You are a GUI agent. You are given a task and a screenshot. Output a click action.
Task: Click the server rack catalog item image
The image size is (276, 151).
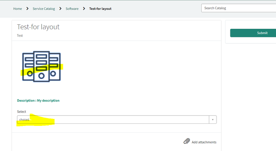(42, 67)
